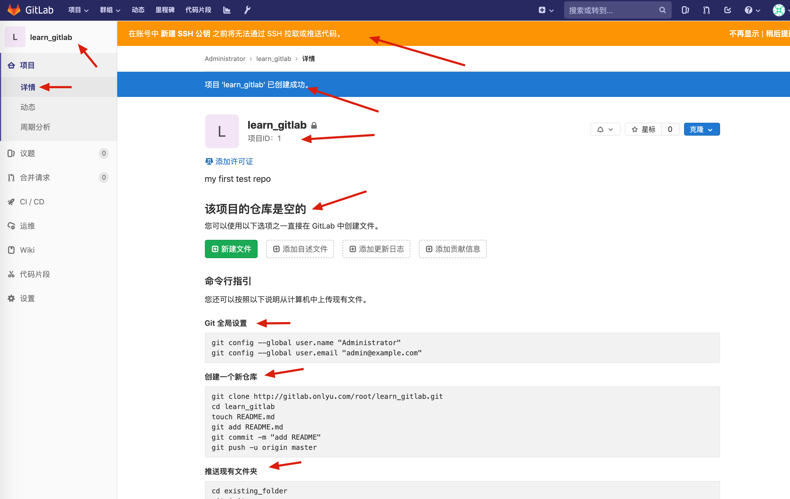Expand the help question mark dropdown
The image size is (790, 499).
point(752,10)
